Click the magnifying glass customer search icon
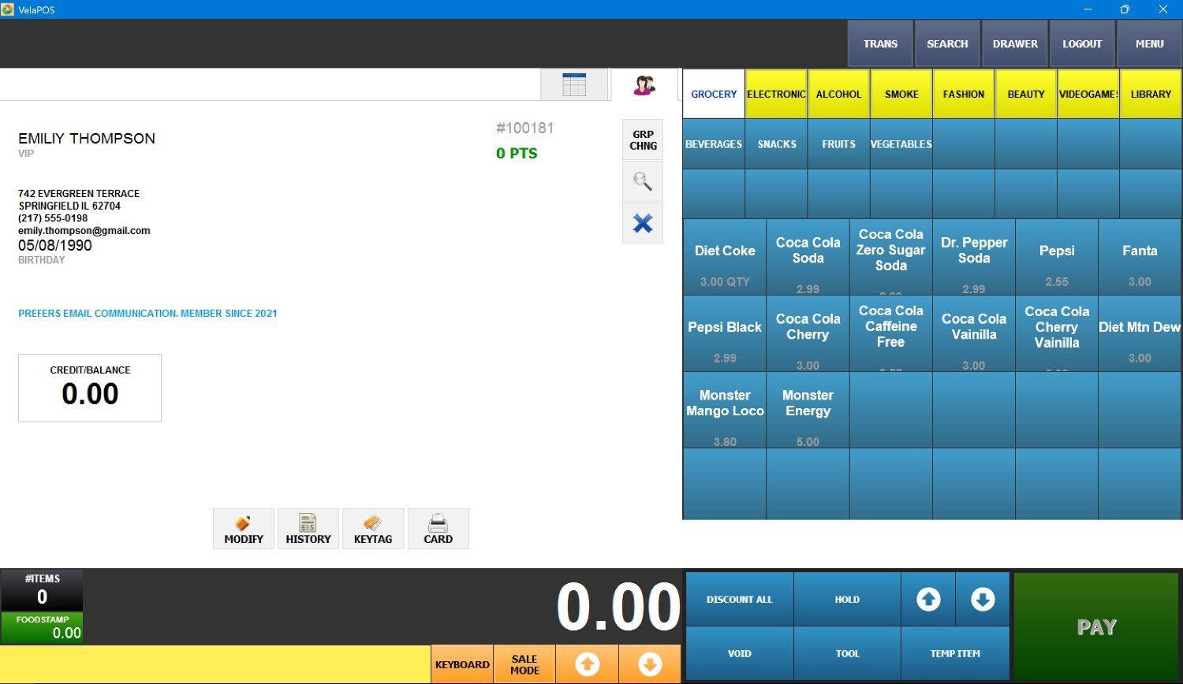 click(643, 182)
